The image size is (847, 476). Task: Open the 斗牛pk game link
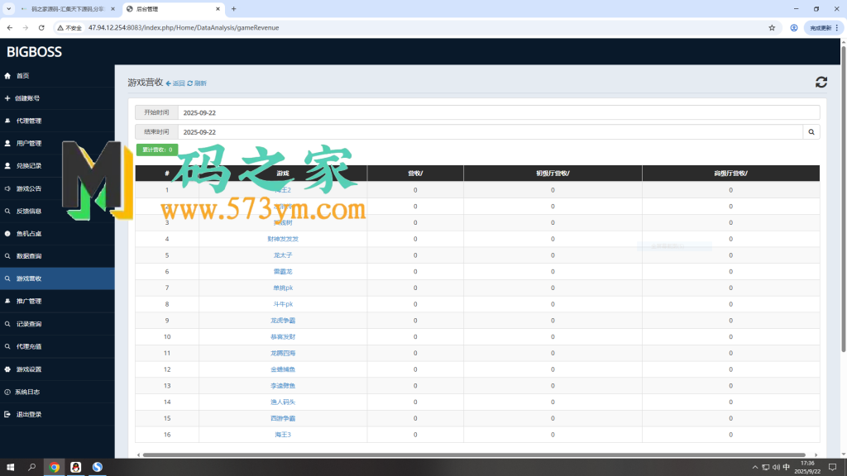click(x=283, y=304)
